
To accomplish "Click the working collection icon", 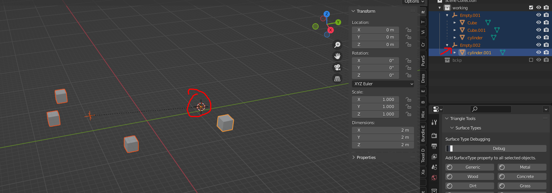I will [447, 7].
